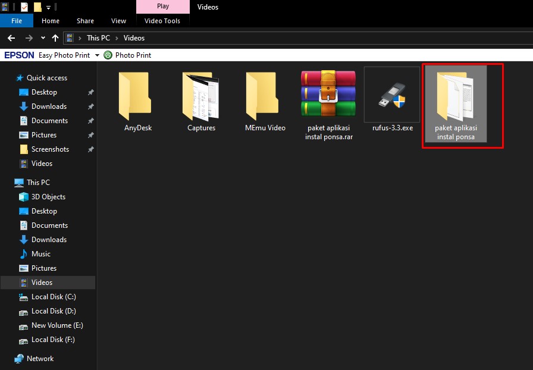Click the 3D Objects cube icon

click(x=23, y=197)
